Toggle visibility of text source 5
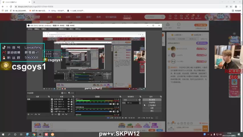243x137 pixels. 69,102
